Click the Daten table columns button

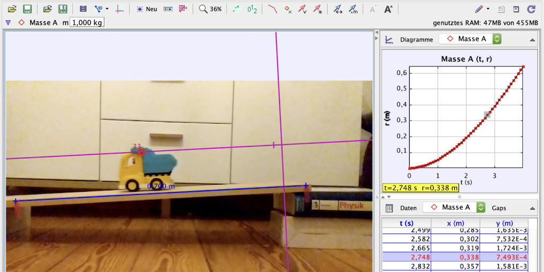click(x=389, y=207)
